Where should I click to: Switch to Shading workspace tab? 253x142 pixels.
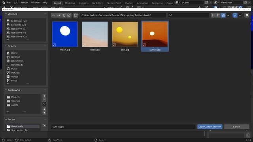pos(129,3)
